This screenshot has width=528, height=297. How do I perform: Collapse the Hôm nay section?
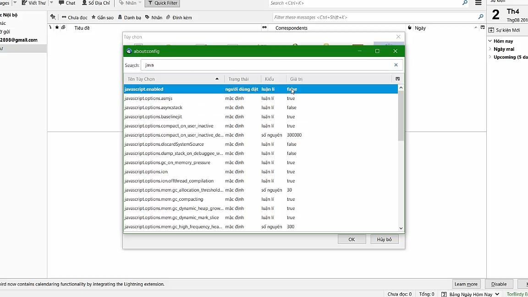(x=490, y=41)
